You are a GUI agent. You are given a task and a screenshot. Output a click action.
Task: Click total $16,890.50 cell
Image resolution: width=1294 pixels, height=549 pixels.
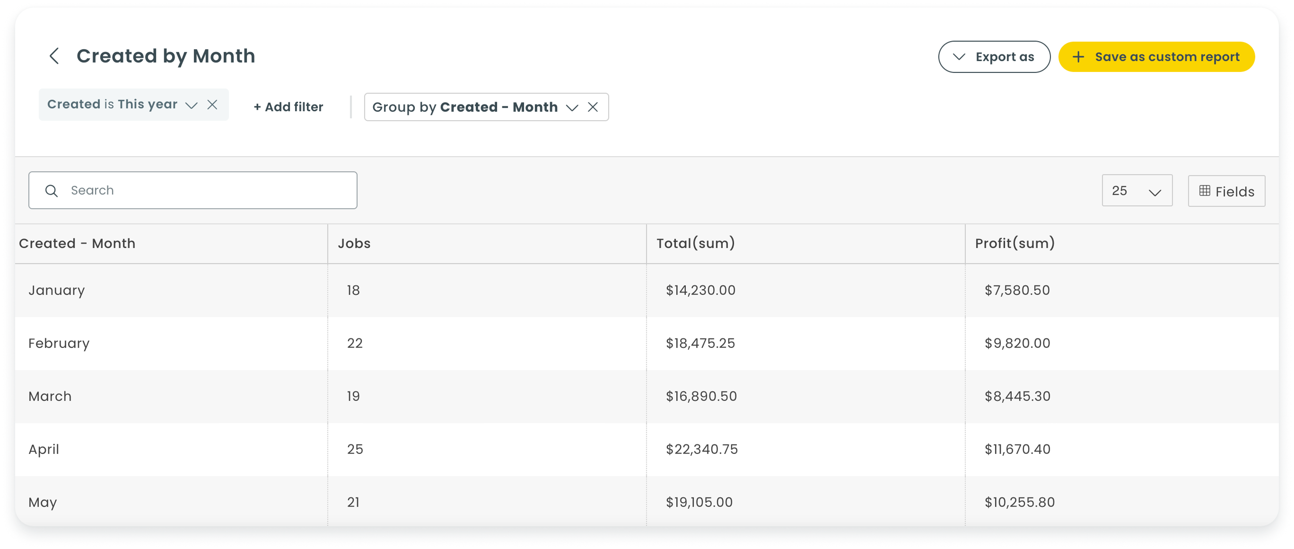click(x=701, y=396)
